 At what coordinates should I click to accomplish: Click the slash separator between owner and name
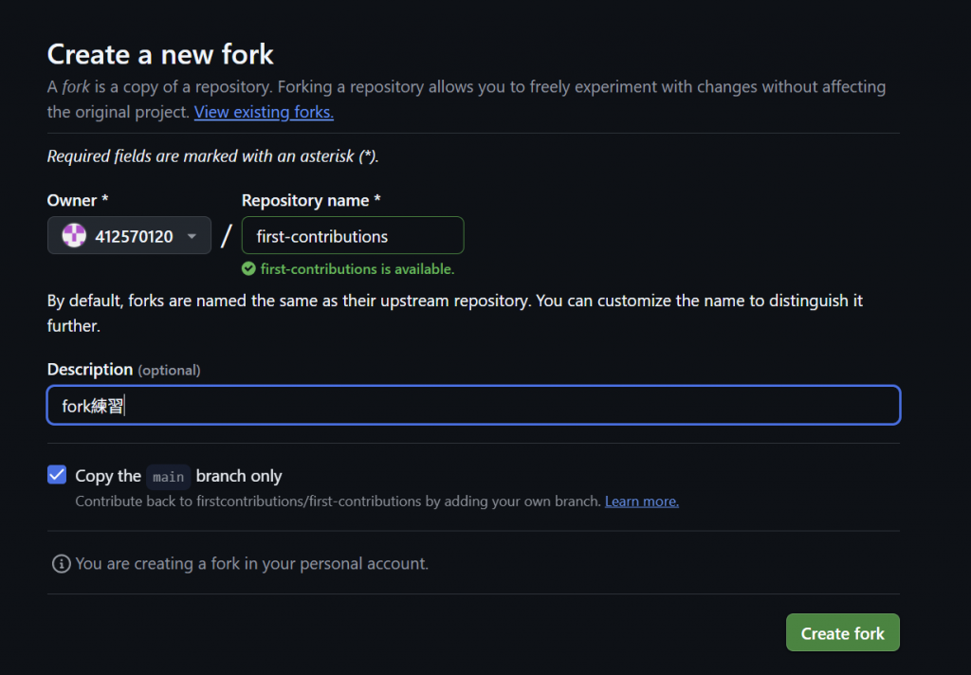tap(226, 236)
